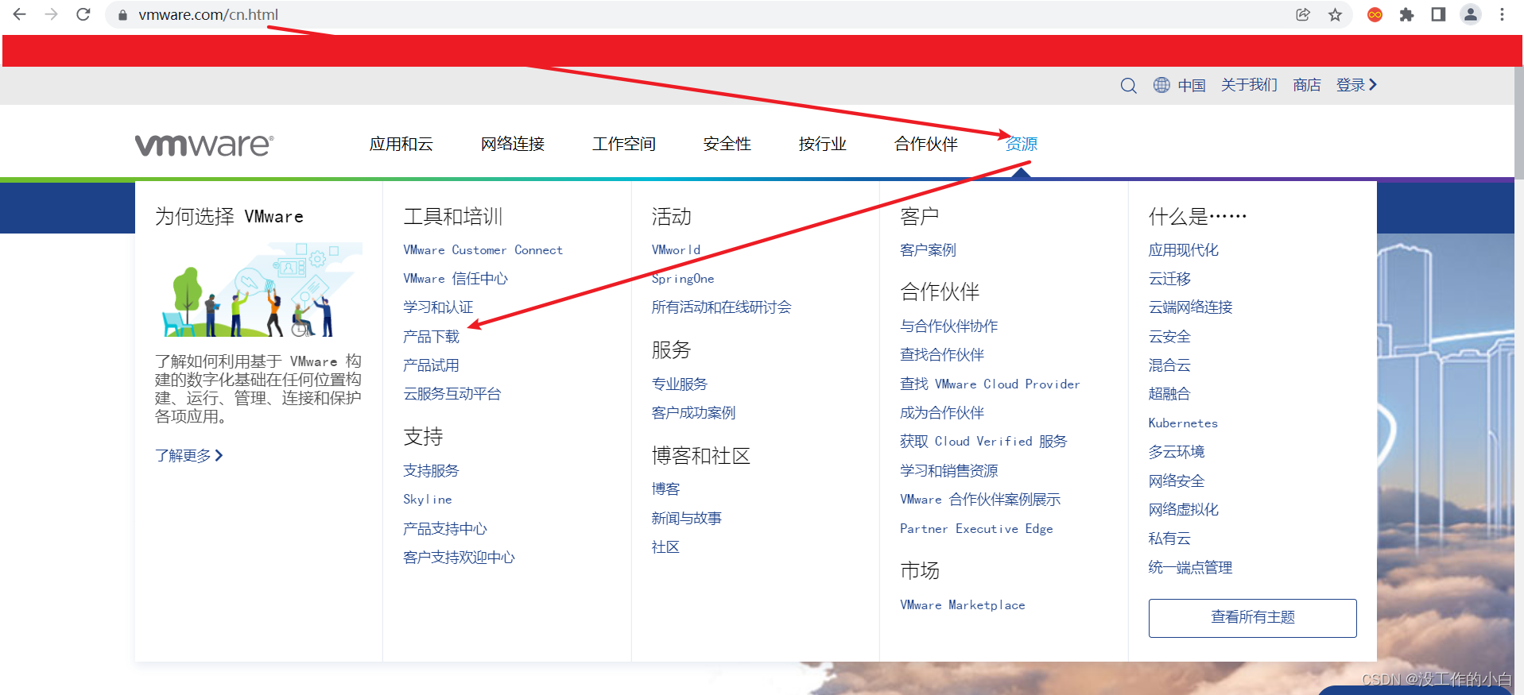Image resolution: width=1524 pixels, height=695 pixels.
Task: Open VMware Customer Connect link
Action: click(483, 250)
